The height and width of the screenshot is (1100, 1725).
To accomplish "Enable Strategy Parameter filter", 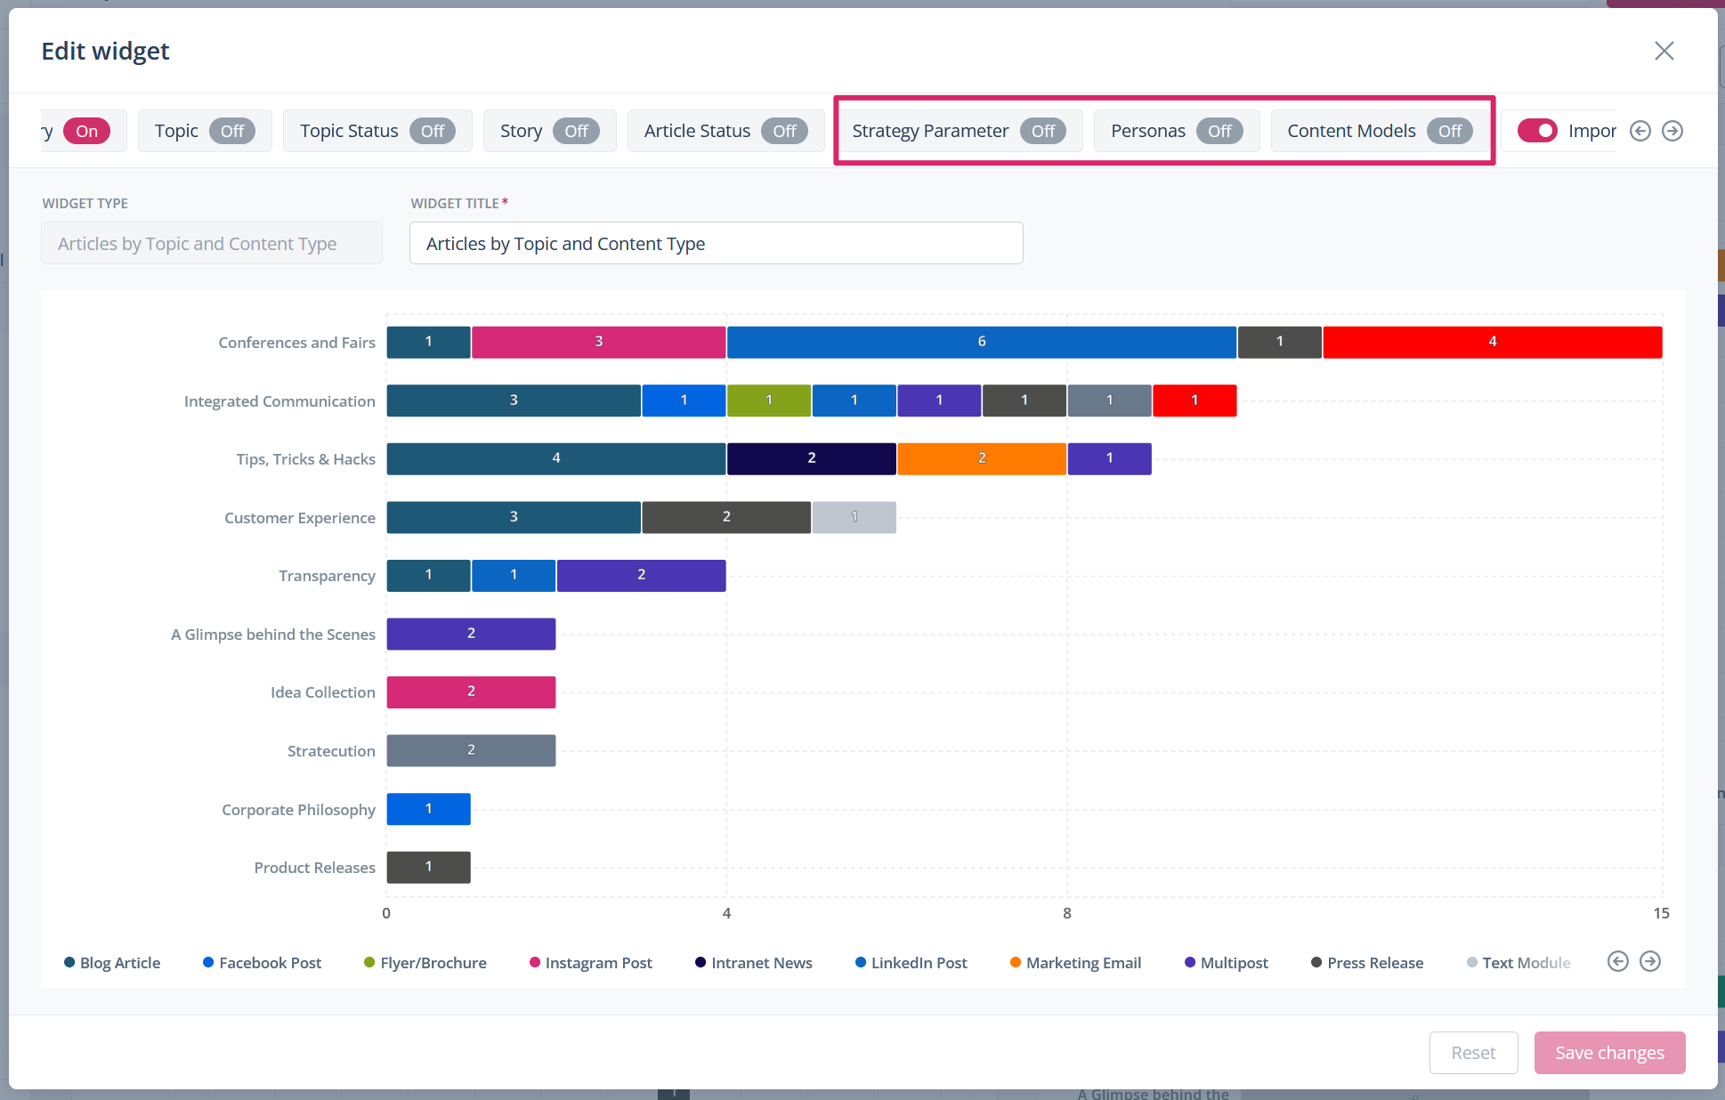I will [1042, 131].
